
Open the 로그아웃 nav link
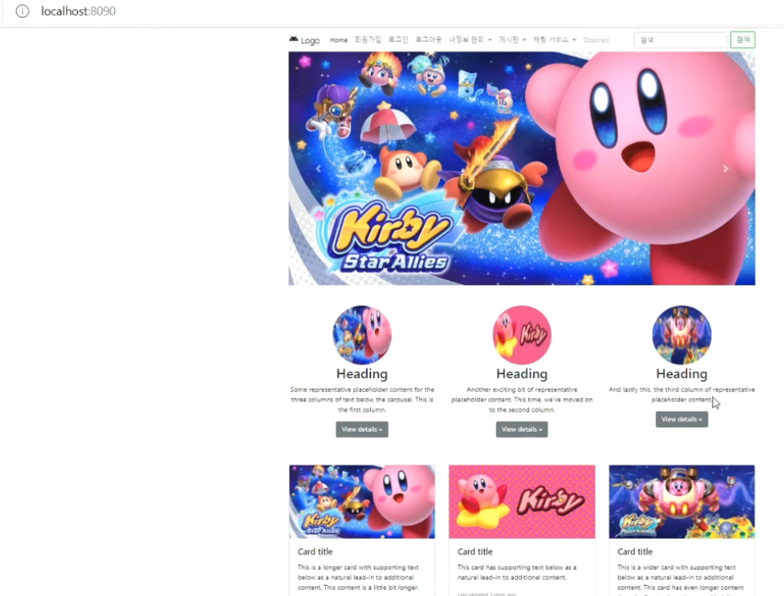(428, 40)
